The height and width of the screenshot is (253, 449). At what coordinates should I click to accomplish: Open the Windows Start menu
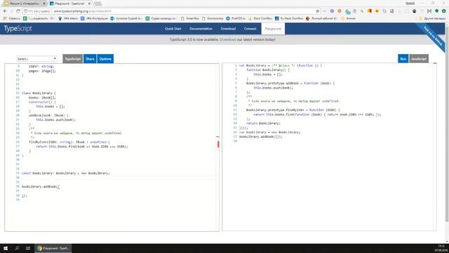(6, 248)
